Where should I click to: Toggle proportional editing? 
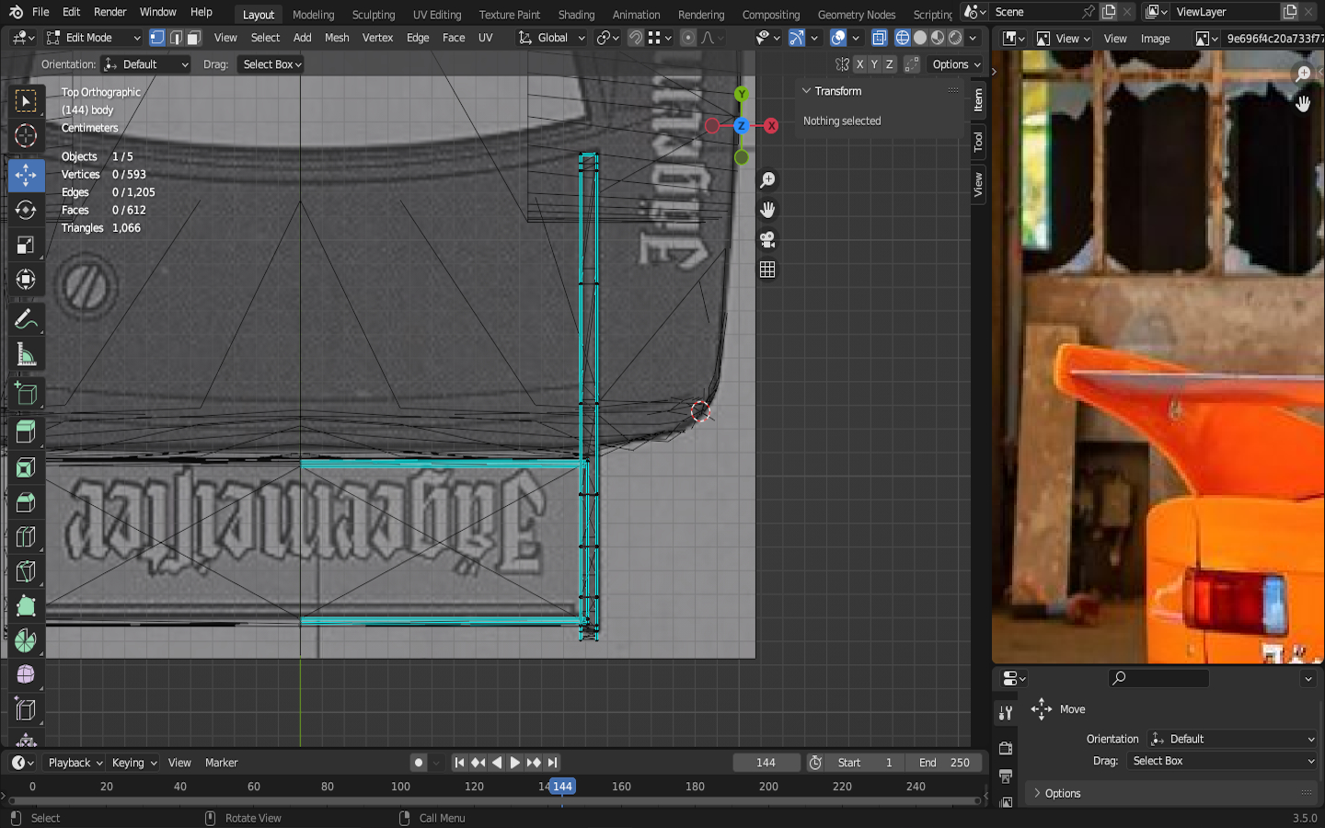point(688,38)
